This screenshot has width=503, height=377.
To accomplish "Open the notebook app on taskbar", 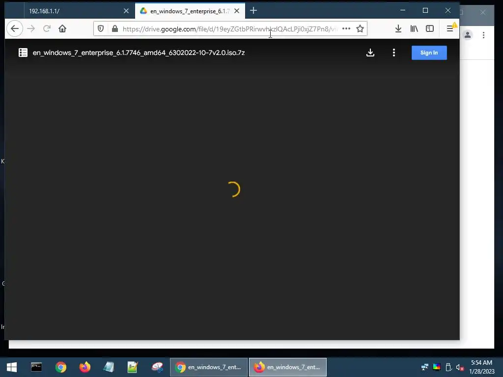I will click(109, 367).
